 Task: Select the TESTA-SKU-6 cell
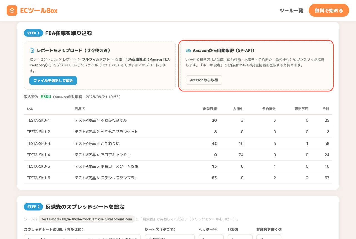pyautogui.click(x=38, y=178)
